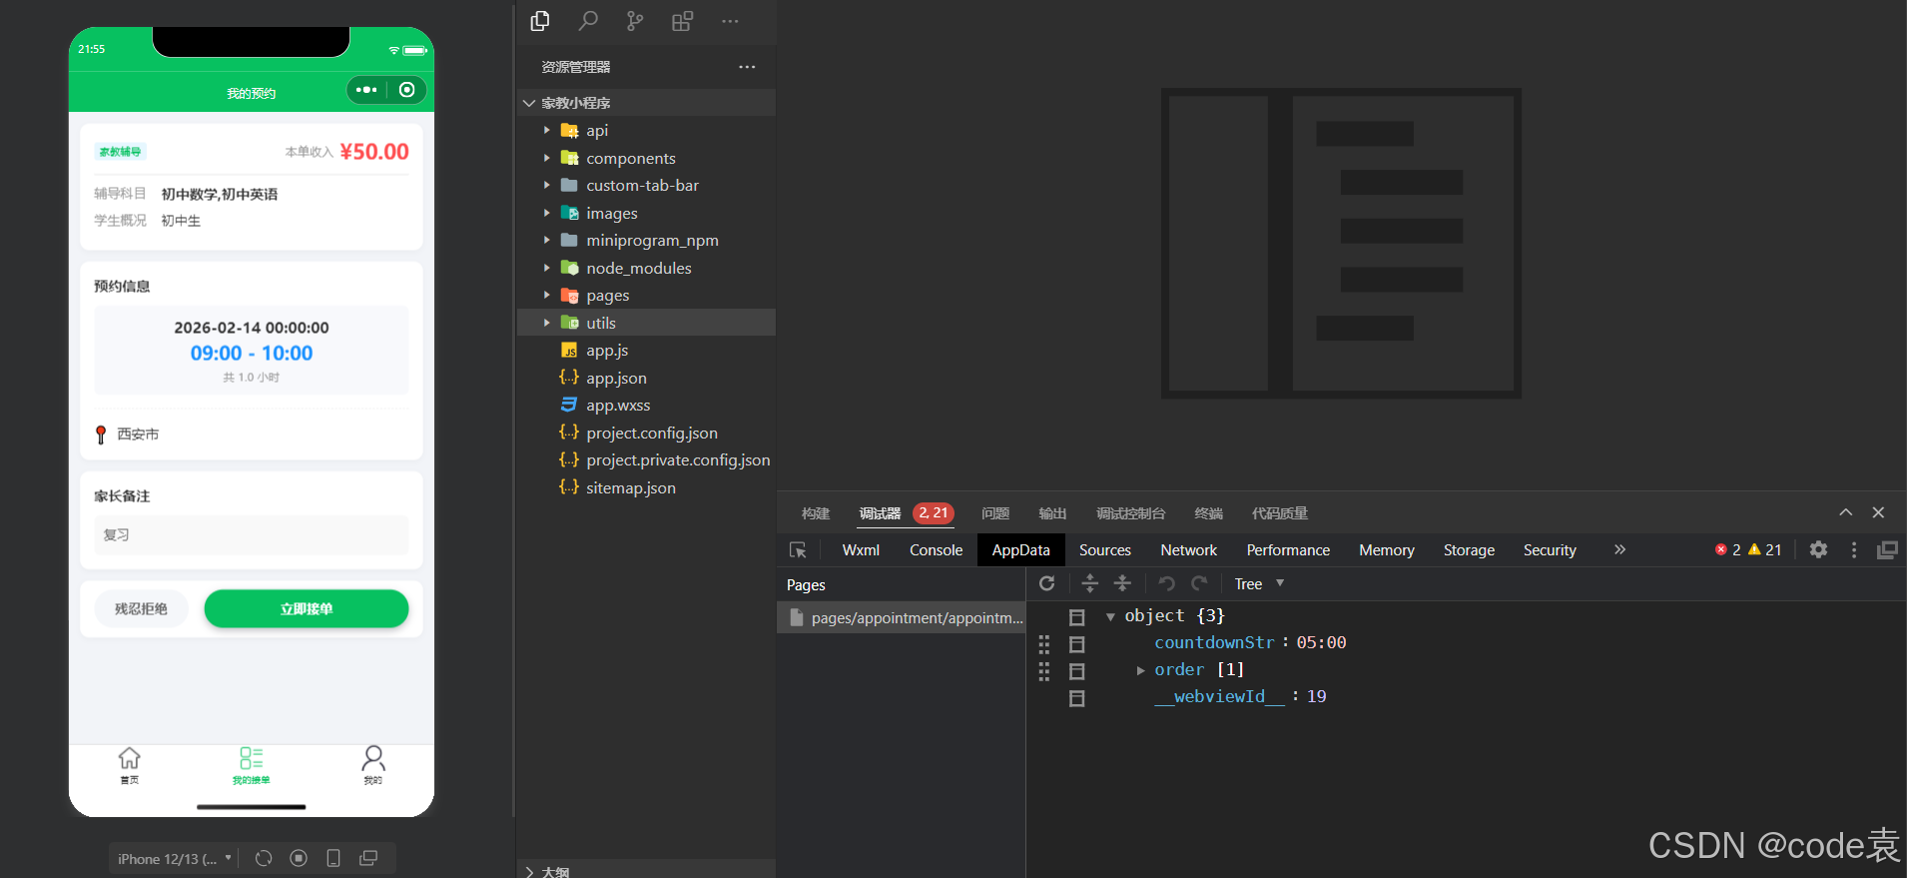Show more devtools tabs chevron
The height and width of the screenshot is (878, 1907).
pyautogui.click(x=1619, y=549)
